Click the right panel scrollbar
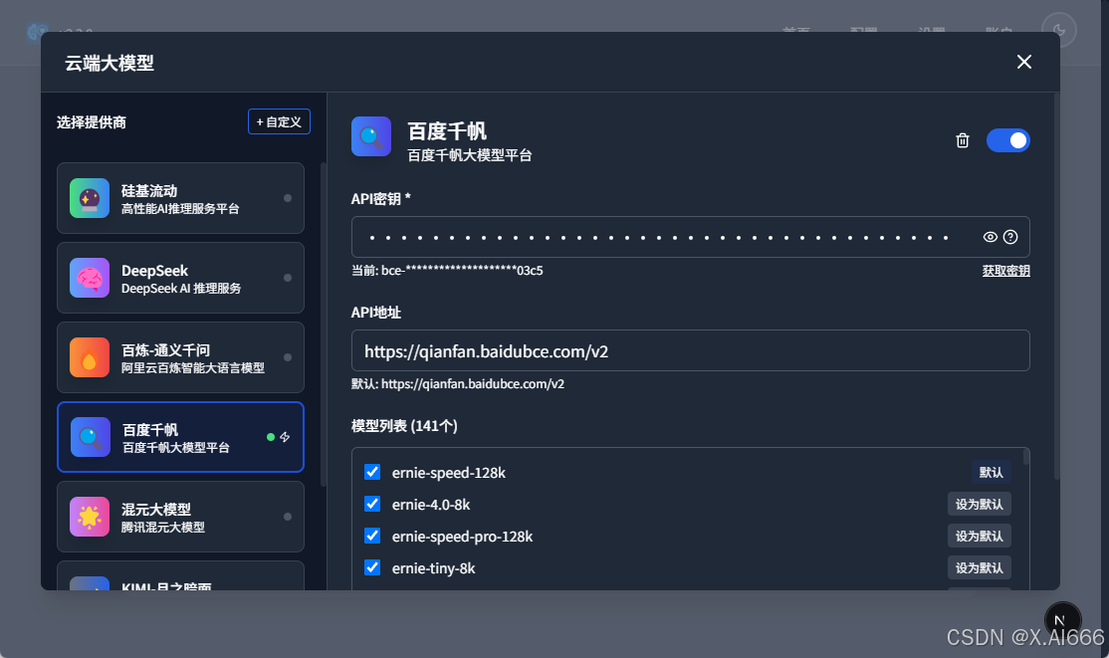The height and width of the screenshot is (658, 1109). pos(1056,287)
